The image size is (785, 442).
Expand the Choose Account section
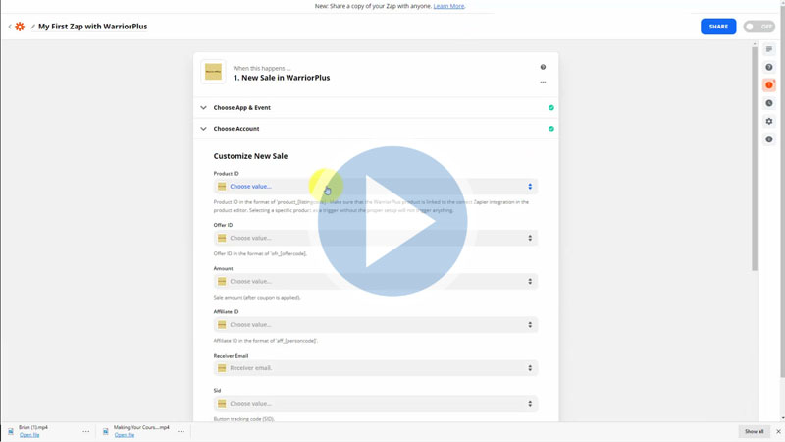pos(235,129)
